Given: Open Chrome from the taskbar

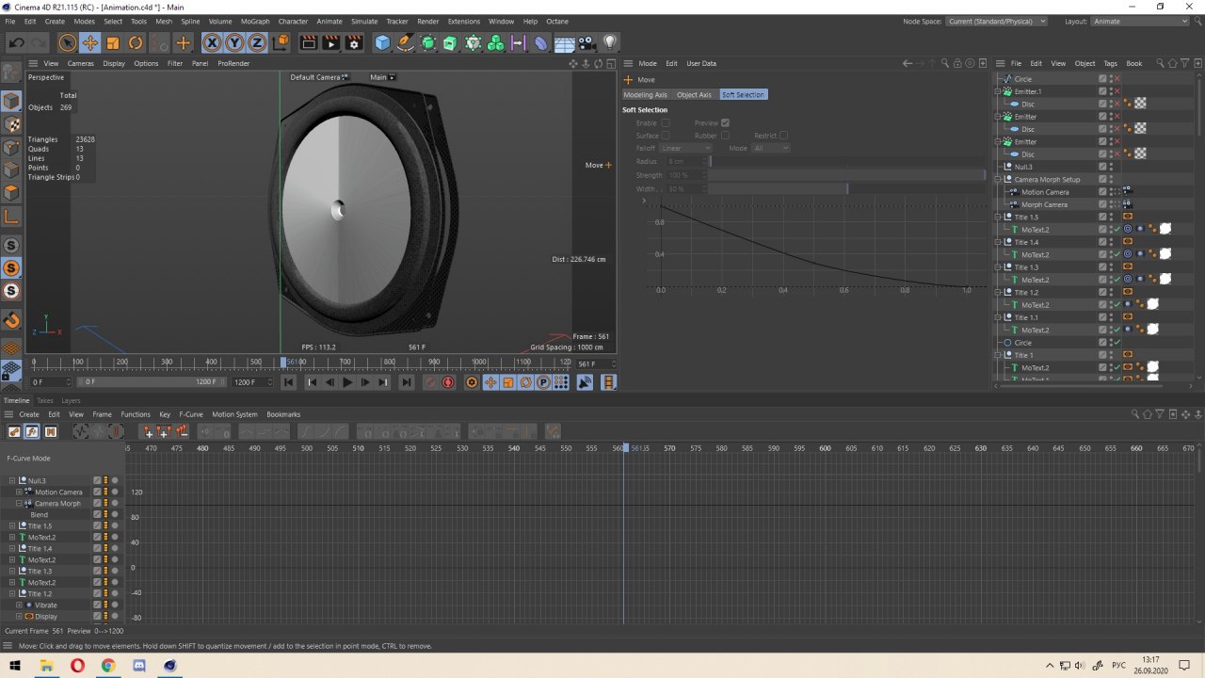Looking at the screenshot, I should pos(108,665).
